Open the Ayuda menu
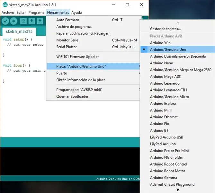 pyautogui.click(x=76, y=13)
